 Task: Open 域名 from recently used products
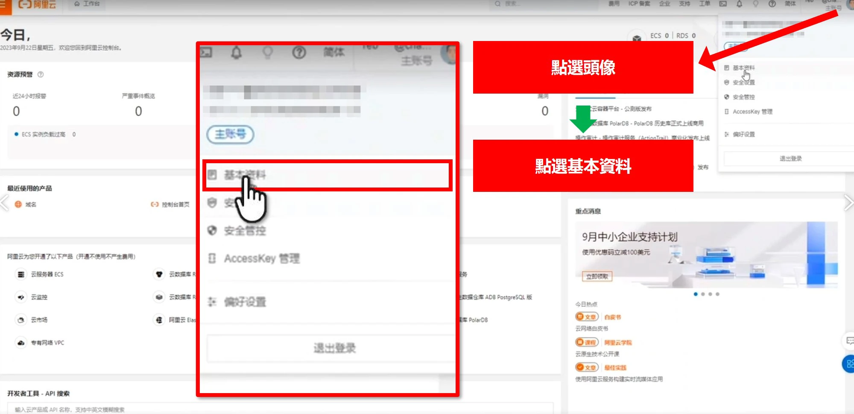pyautogui.click(x=31, y=204)
